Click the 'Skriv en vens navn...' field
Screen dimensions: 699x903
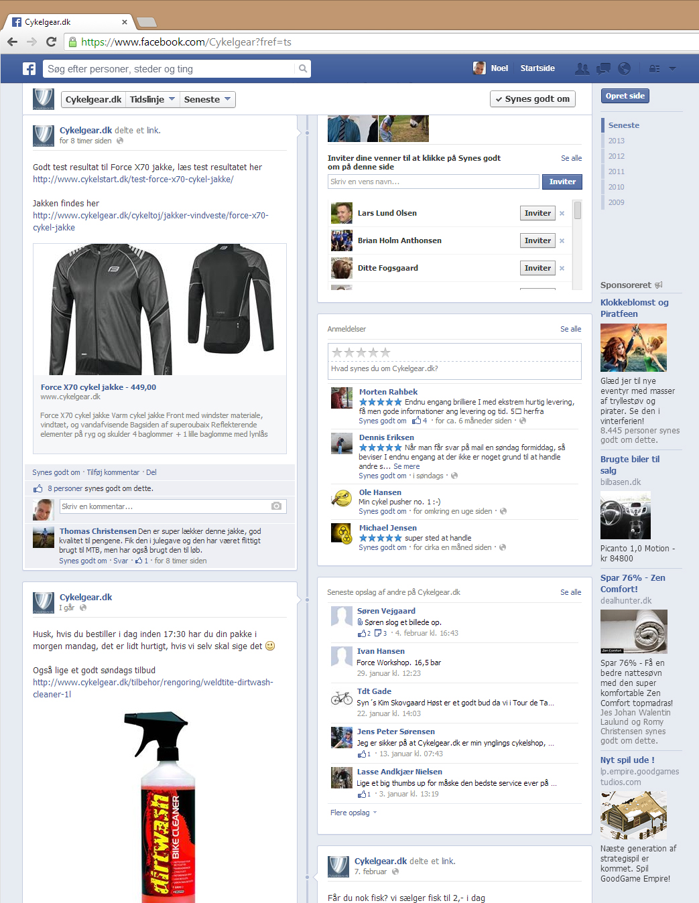pos(434,182)
